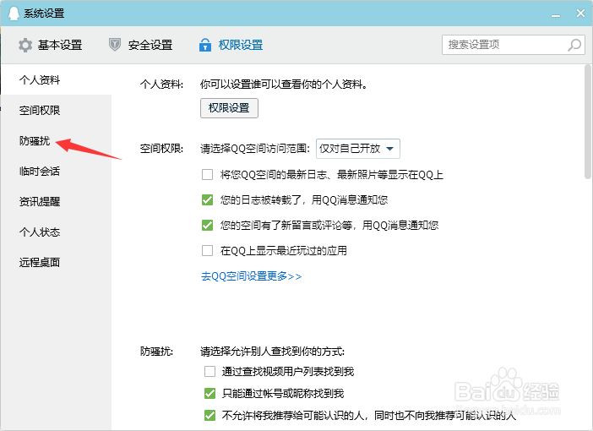Screen dimensions: 593x431
Task: Click the magnifier search icon
Action: [x=574, y=45]
